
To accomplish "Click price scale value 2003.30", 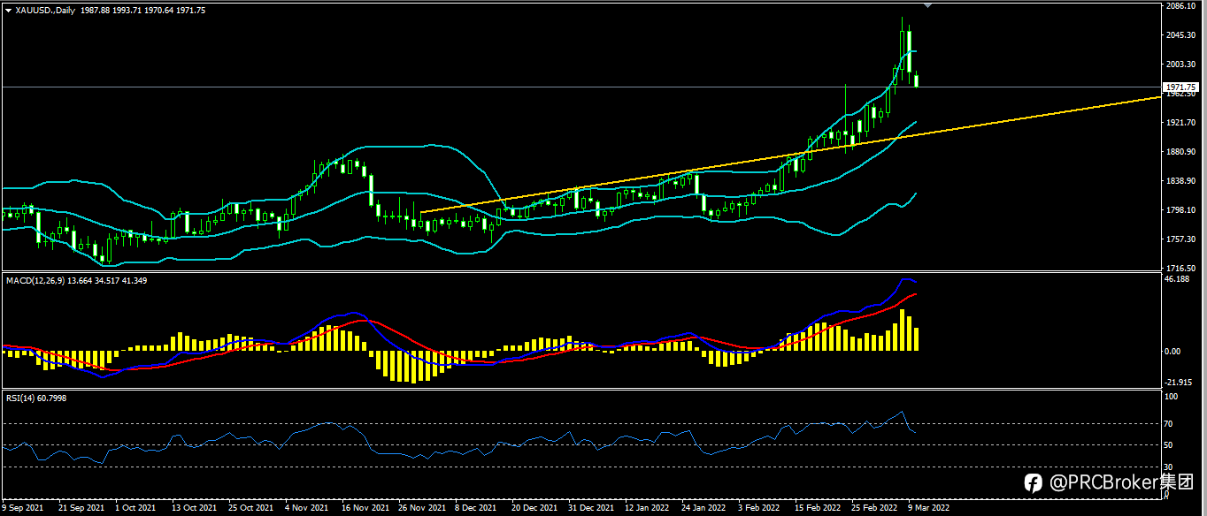I will pos(1182,64).
